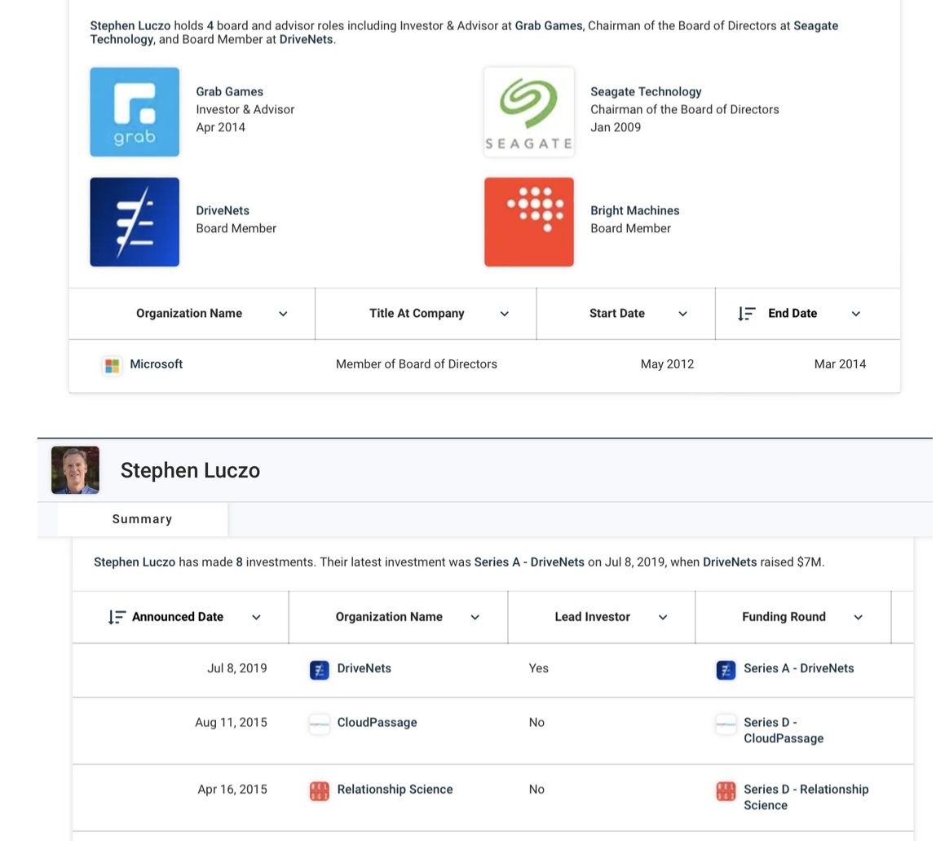Click the Relationship Science organization icon
The width and height of the screenshot is (936, 841).
tap(320, 790)
